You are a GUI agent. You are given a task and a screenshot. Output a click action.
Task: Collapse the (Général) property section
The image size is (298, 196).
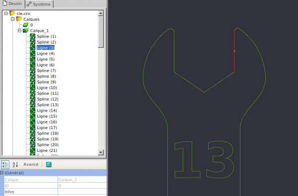[1, 173]
